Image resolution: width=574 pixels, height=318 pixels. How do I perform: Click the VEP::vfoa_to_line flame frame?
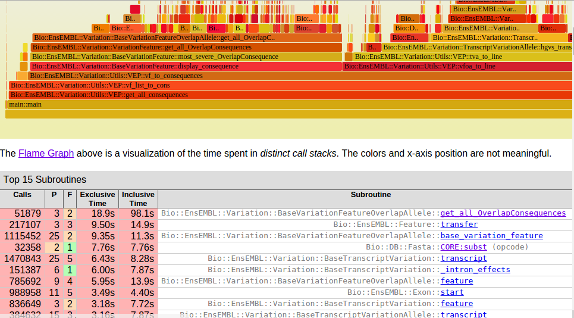[x=458, y=66]
